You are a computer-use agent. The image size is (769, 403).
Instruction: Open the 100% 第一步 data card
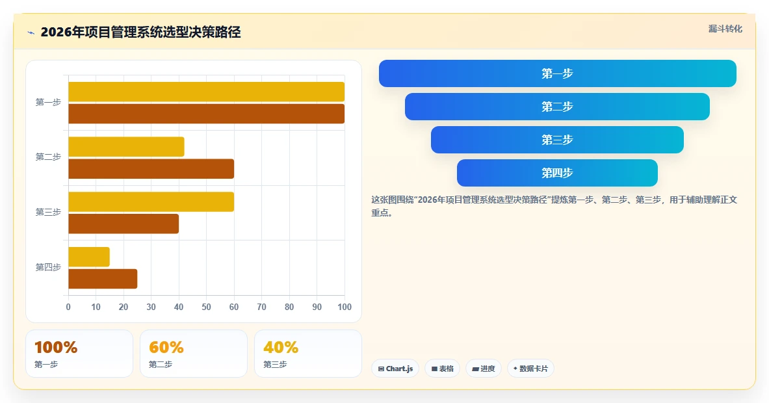[x=79, y=354]
